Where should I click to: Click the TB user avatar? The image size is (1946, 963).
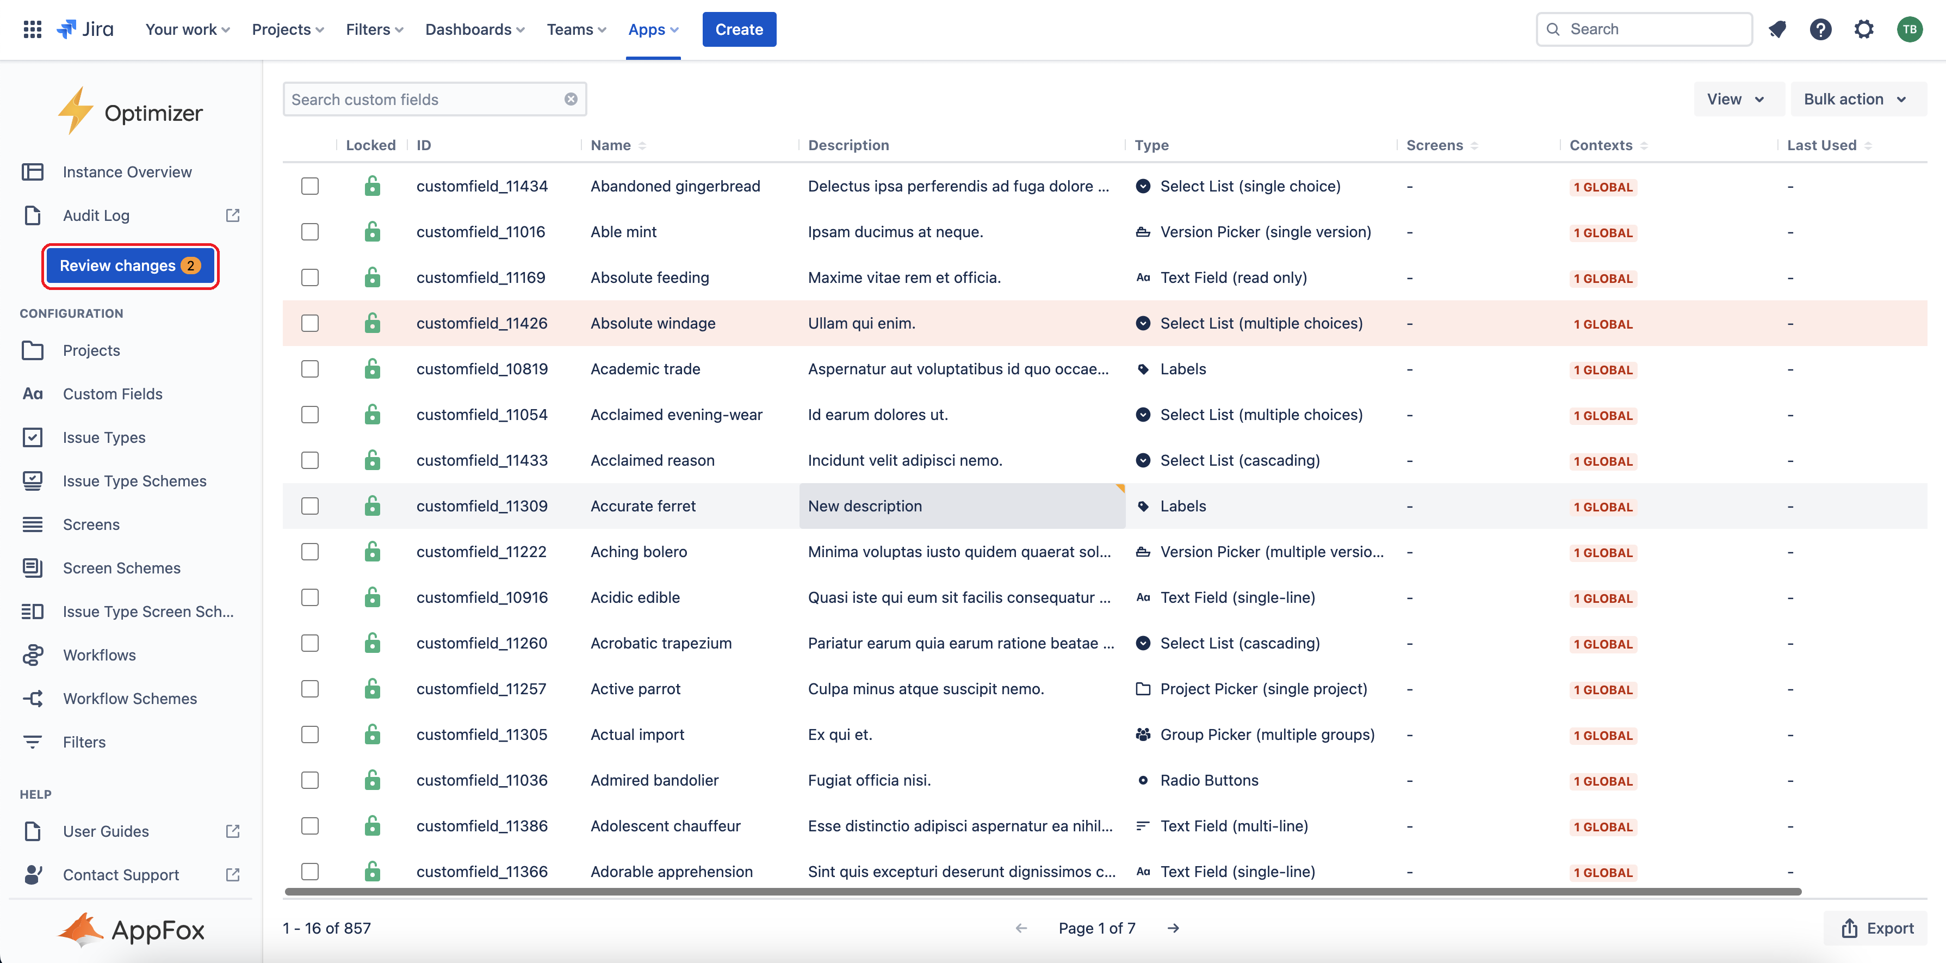1909,29
